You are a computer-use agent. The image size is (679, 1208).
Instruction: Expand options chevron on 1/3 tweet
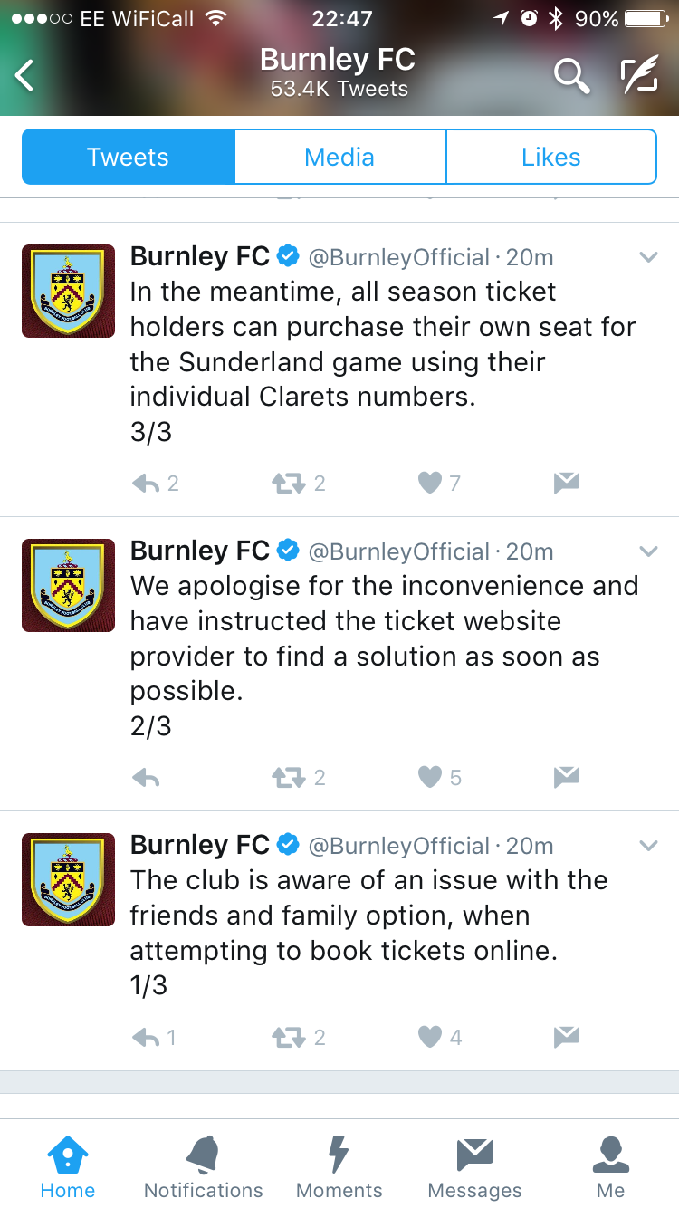[648, 846]
